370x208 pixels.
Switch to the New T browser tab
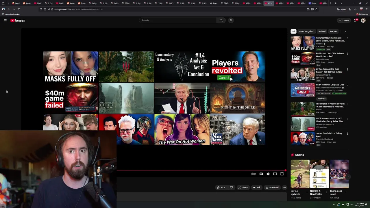pyautogui.click(x=15, y=3)
